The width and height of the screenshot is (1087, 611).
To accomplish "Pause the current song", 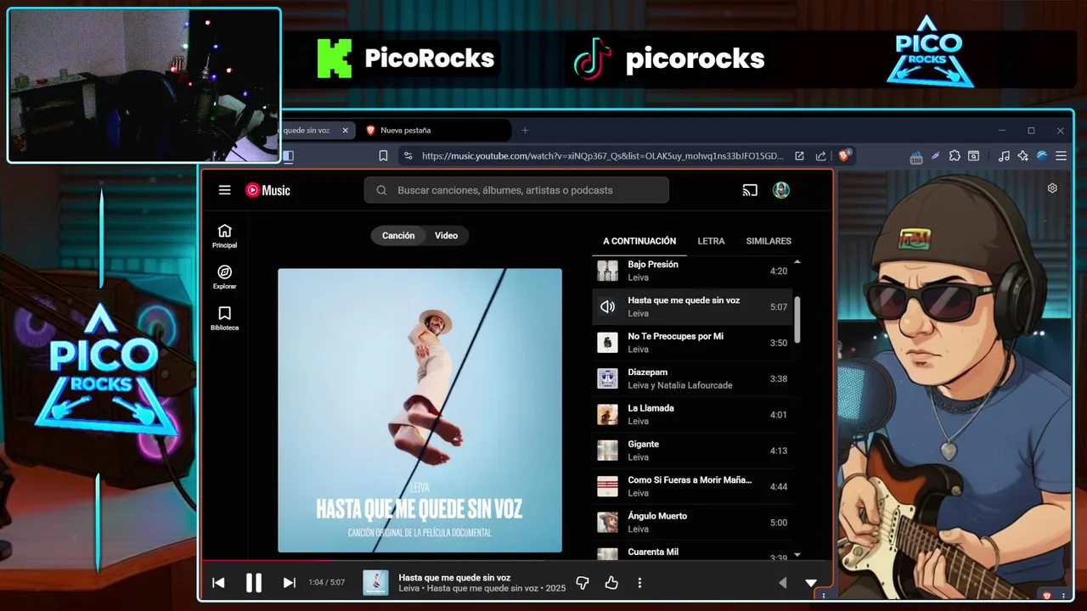I will point(253,583).
